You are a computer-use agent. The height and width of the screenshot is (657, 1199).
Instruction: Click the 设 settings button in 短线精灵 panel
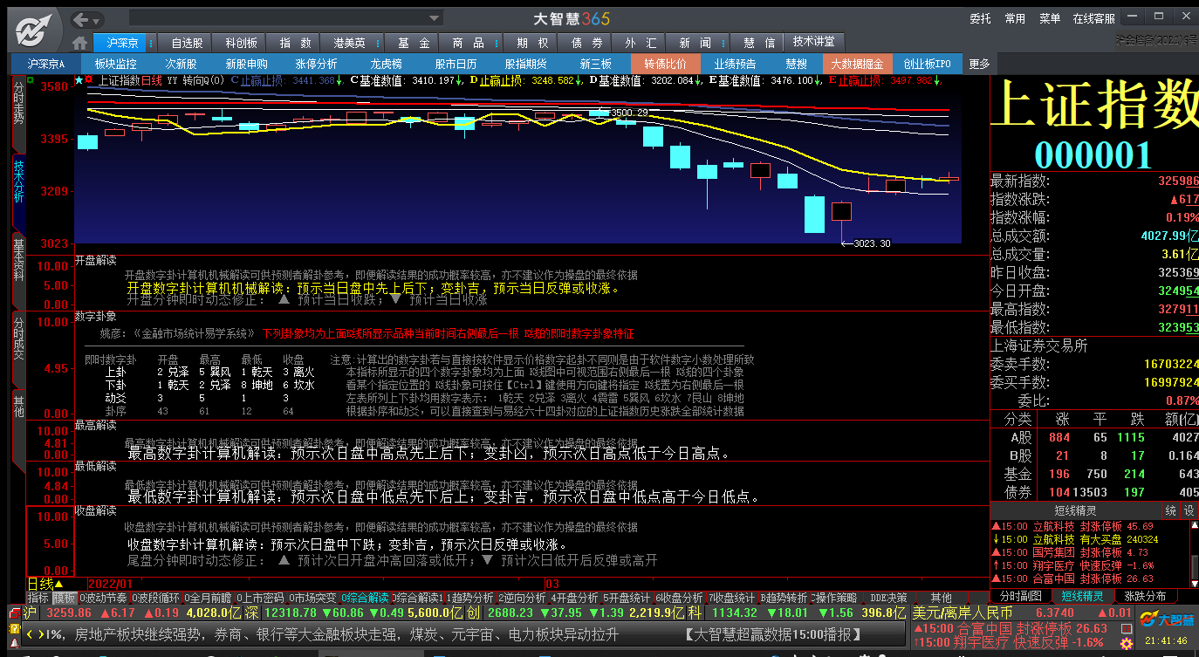1189,510
